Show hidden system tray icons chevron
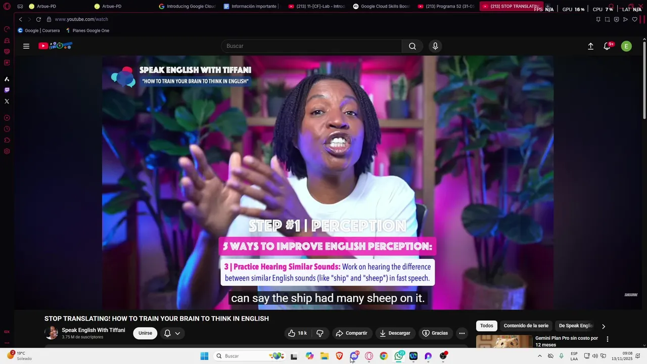This screenshot has width=647, height=364. click(539, 356)
